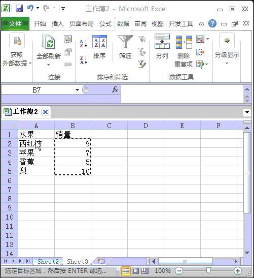Expand the 全部刷新 dropdown arrow

49,65
